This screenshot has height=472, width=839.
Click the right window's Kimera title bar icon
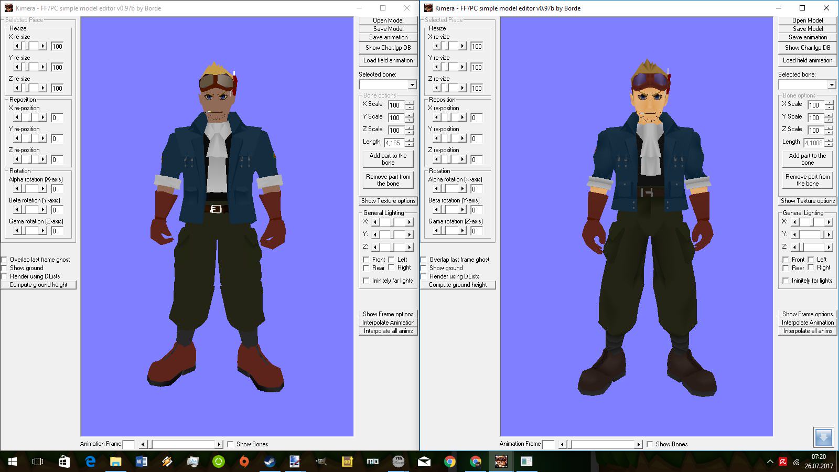point(428,8)
